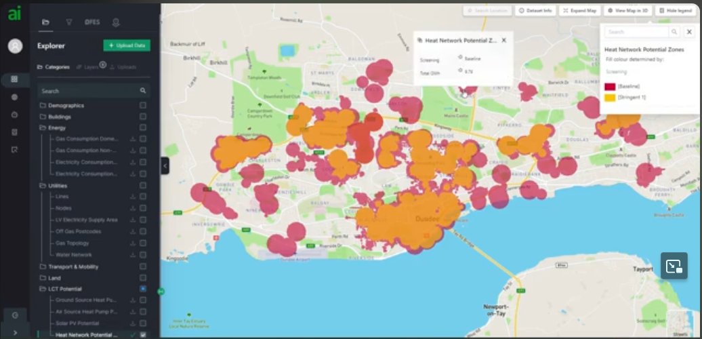Click the Upload Data button
Screen dimensions: 702x339
point(127,45)
